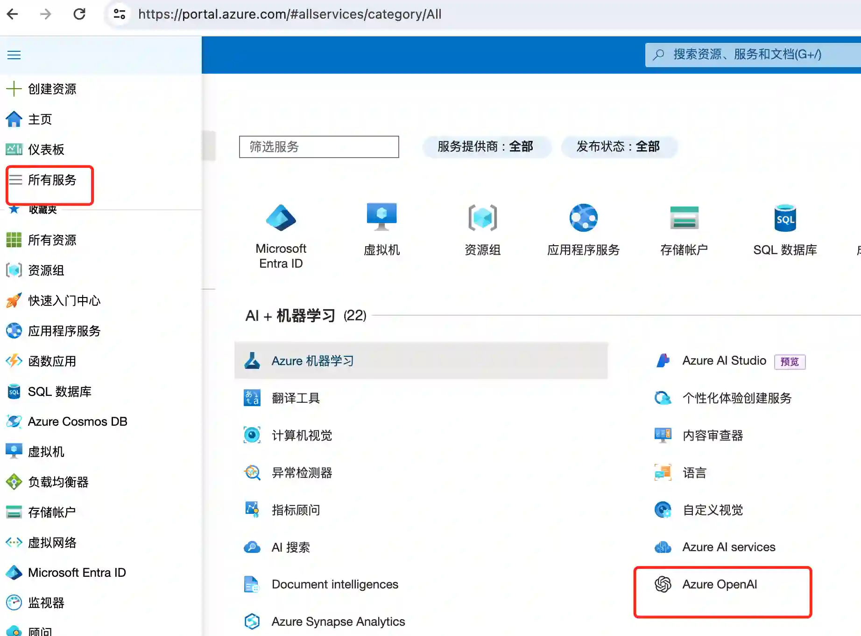Open 指标顾问 service link
The width and height of the screenshot is (861, 636).
click(296, 510)
